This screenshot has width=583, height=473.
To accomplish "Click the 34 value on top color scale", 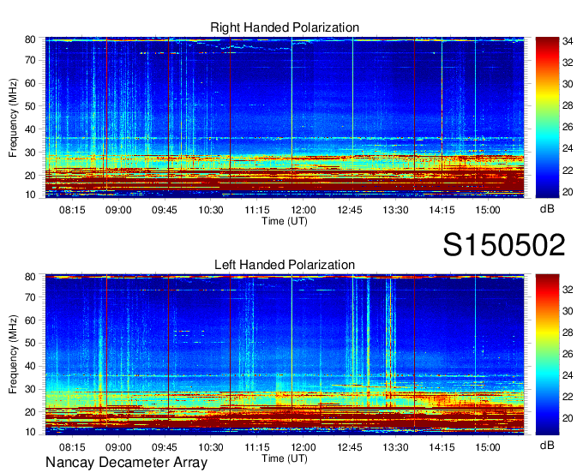I will (568, 41).
